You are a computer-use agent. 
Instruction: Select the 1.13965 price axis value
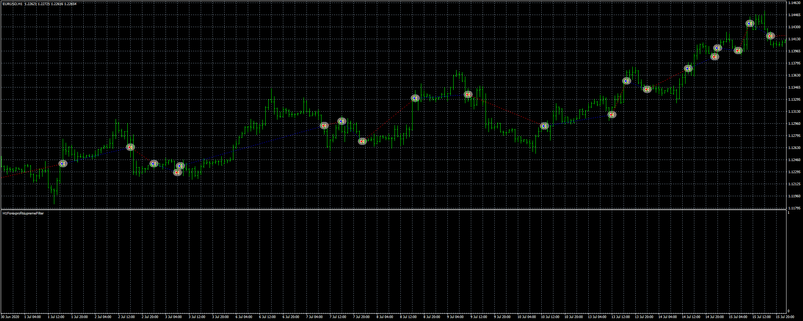pyautogui.click(x=795, y=51)
